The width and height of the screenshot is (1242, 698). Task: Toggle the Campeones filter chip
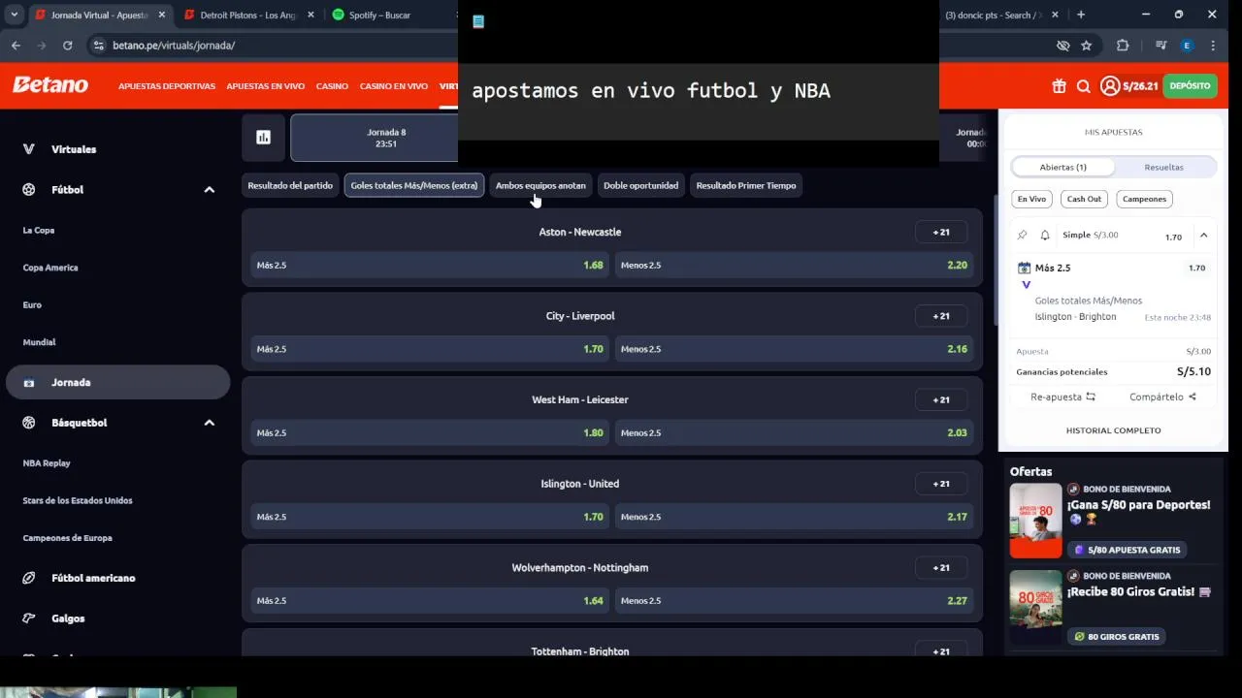coord(1144,199)
